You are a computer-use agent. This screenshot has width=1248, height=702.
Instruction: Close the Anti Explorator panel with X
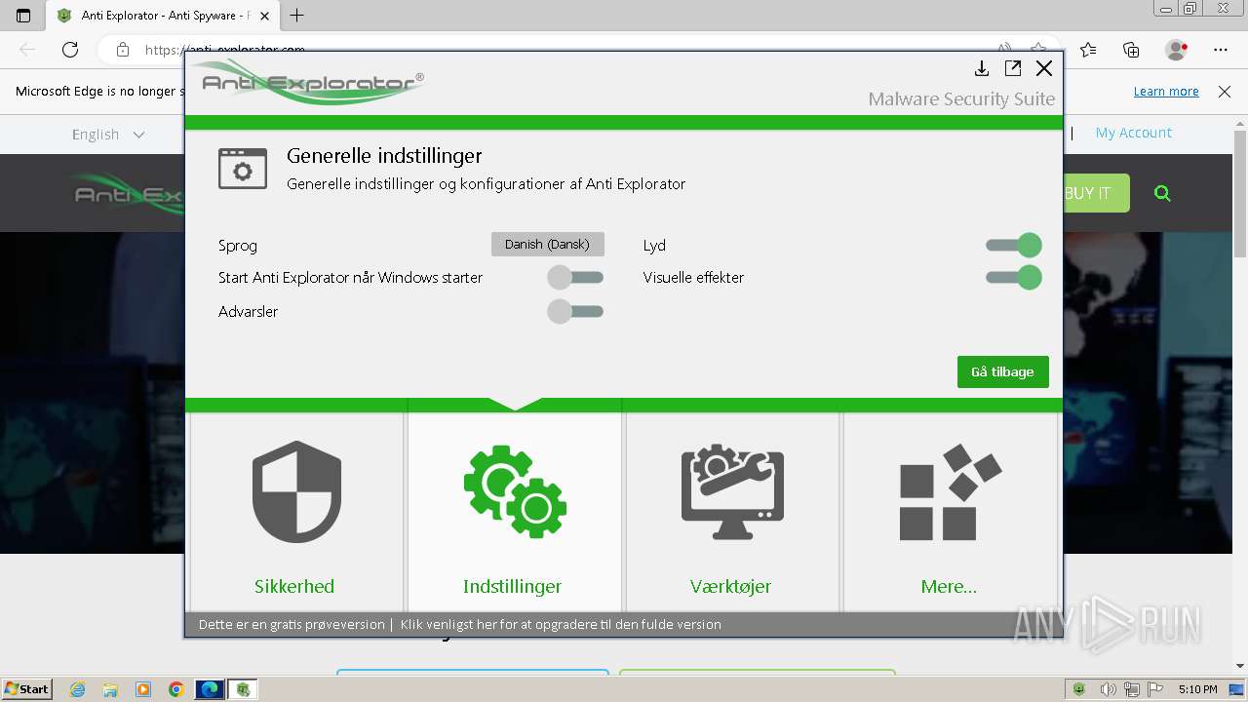pyautogui.click(x=1044, y=68)
